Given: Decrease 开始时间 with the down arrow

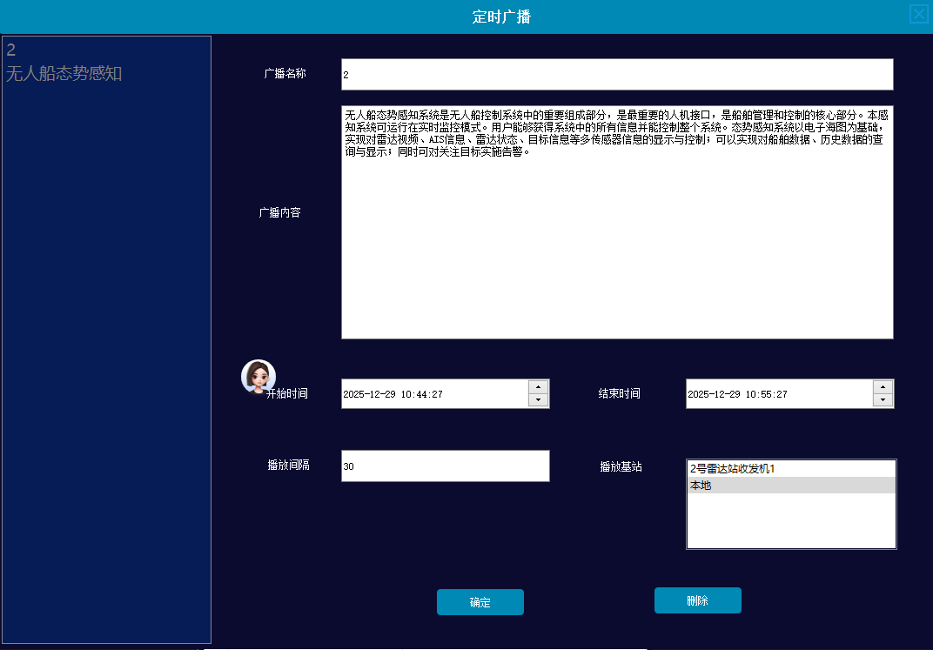Looking at the screenshot, I should click(539, 400).
